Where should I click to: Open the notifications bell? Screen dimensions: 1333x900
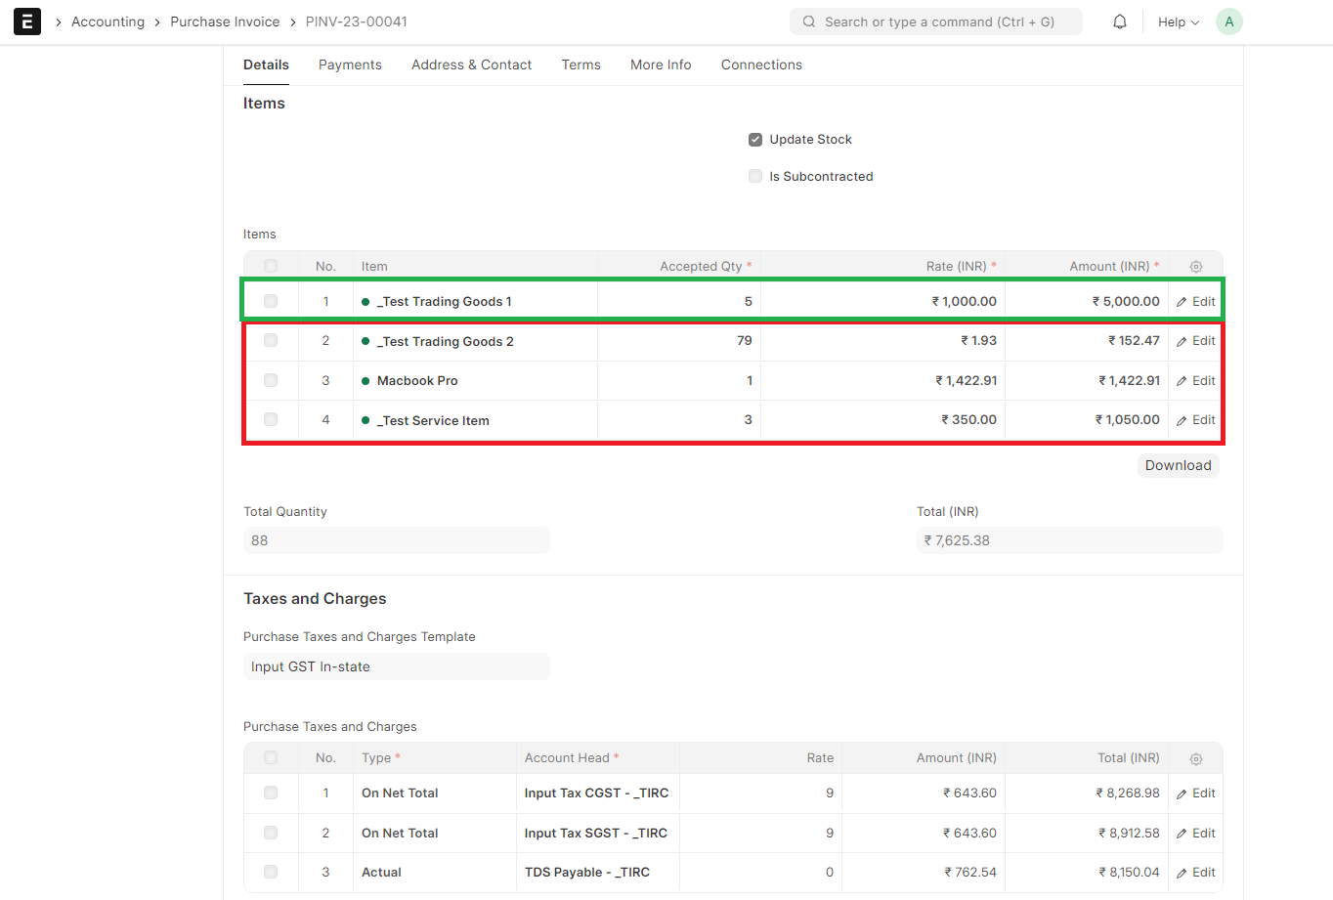tap(1120, 21)
